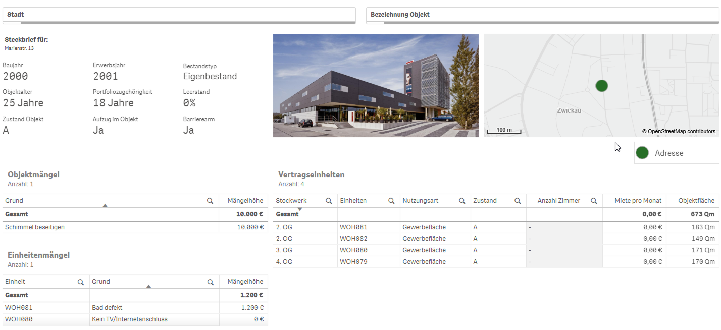721x330 pixels.
Task: Open the Bezeichnung Objekt filter pane
Action: click(542, 15)
